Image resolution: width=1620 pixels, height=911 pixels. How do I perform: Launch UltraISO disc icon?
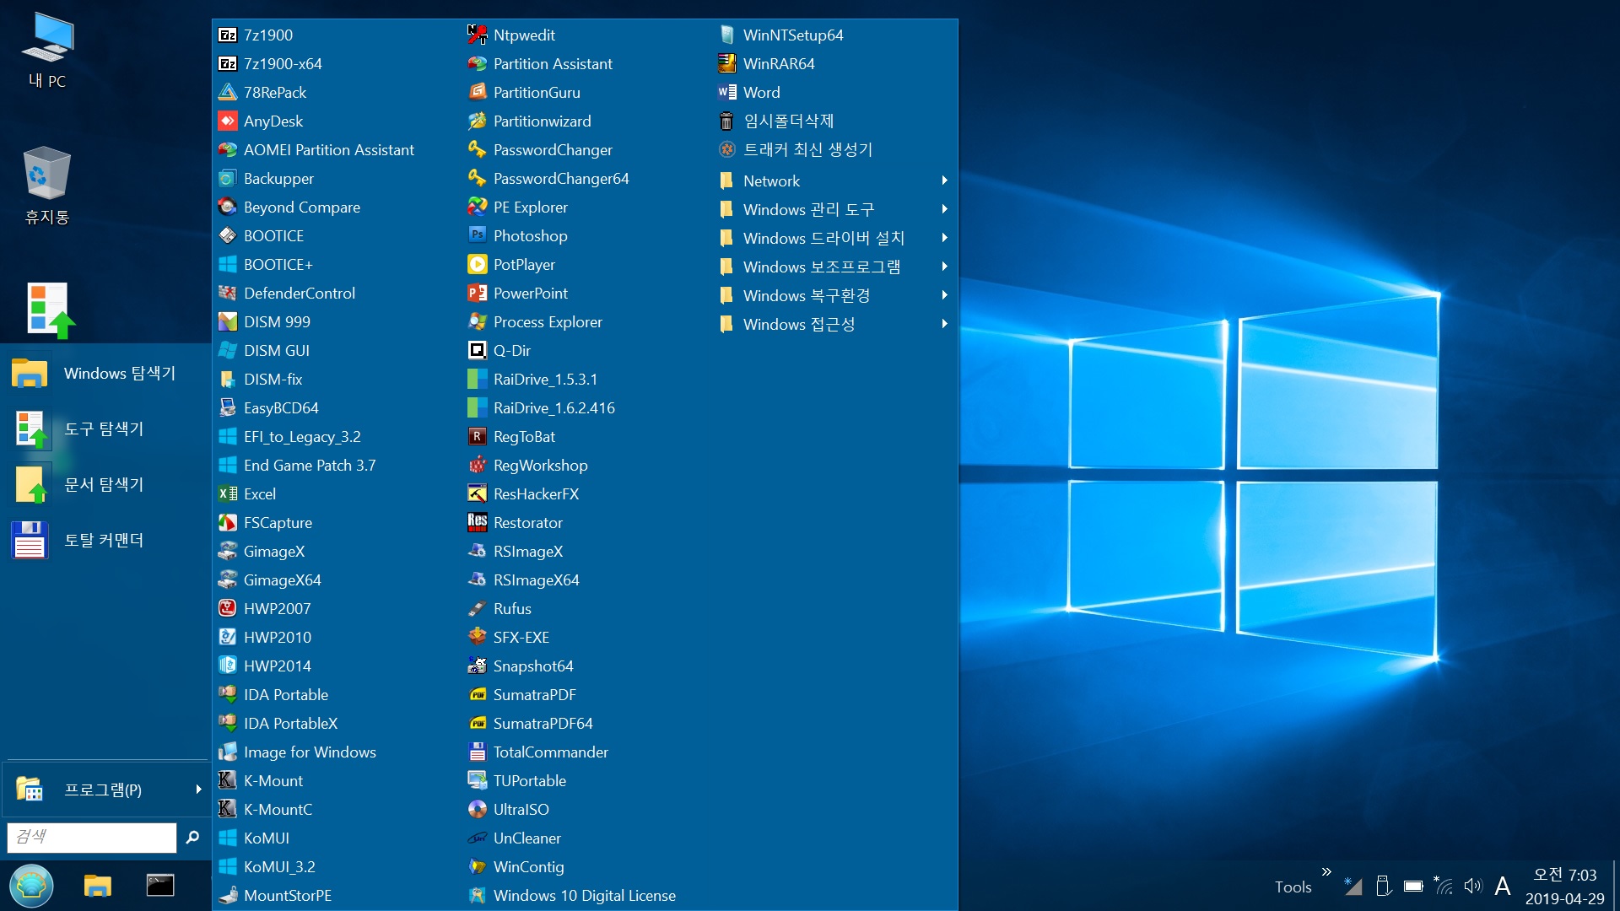[x=478, y=809]
